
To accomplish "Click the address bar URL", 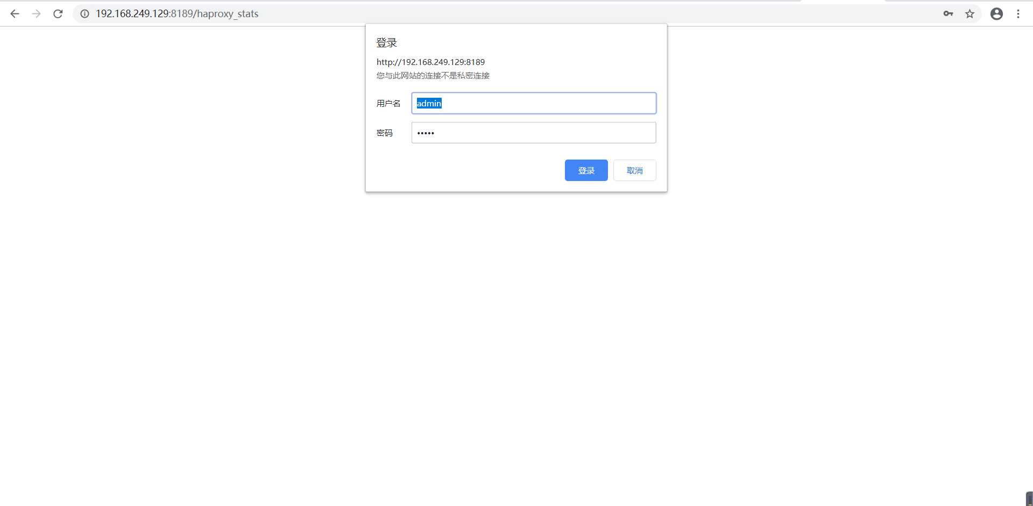I will [x=177, y=14].
